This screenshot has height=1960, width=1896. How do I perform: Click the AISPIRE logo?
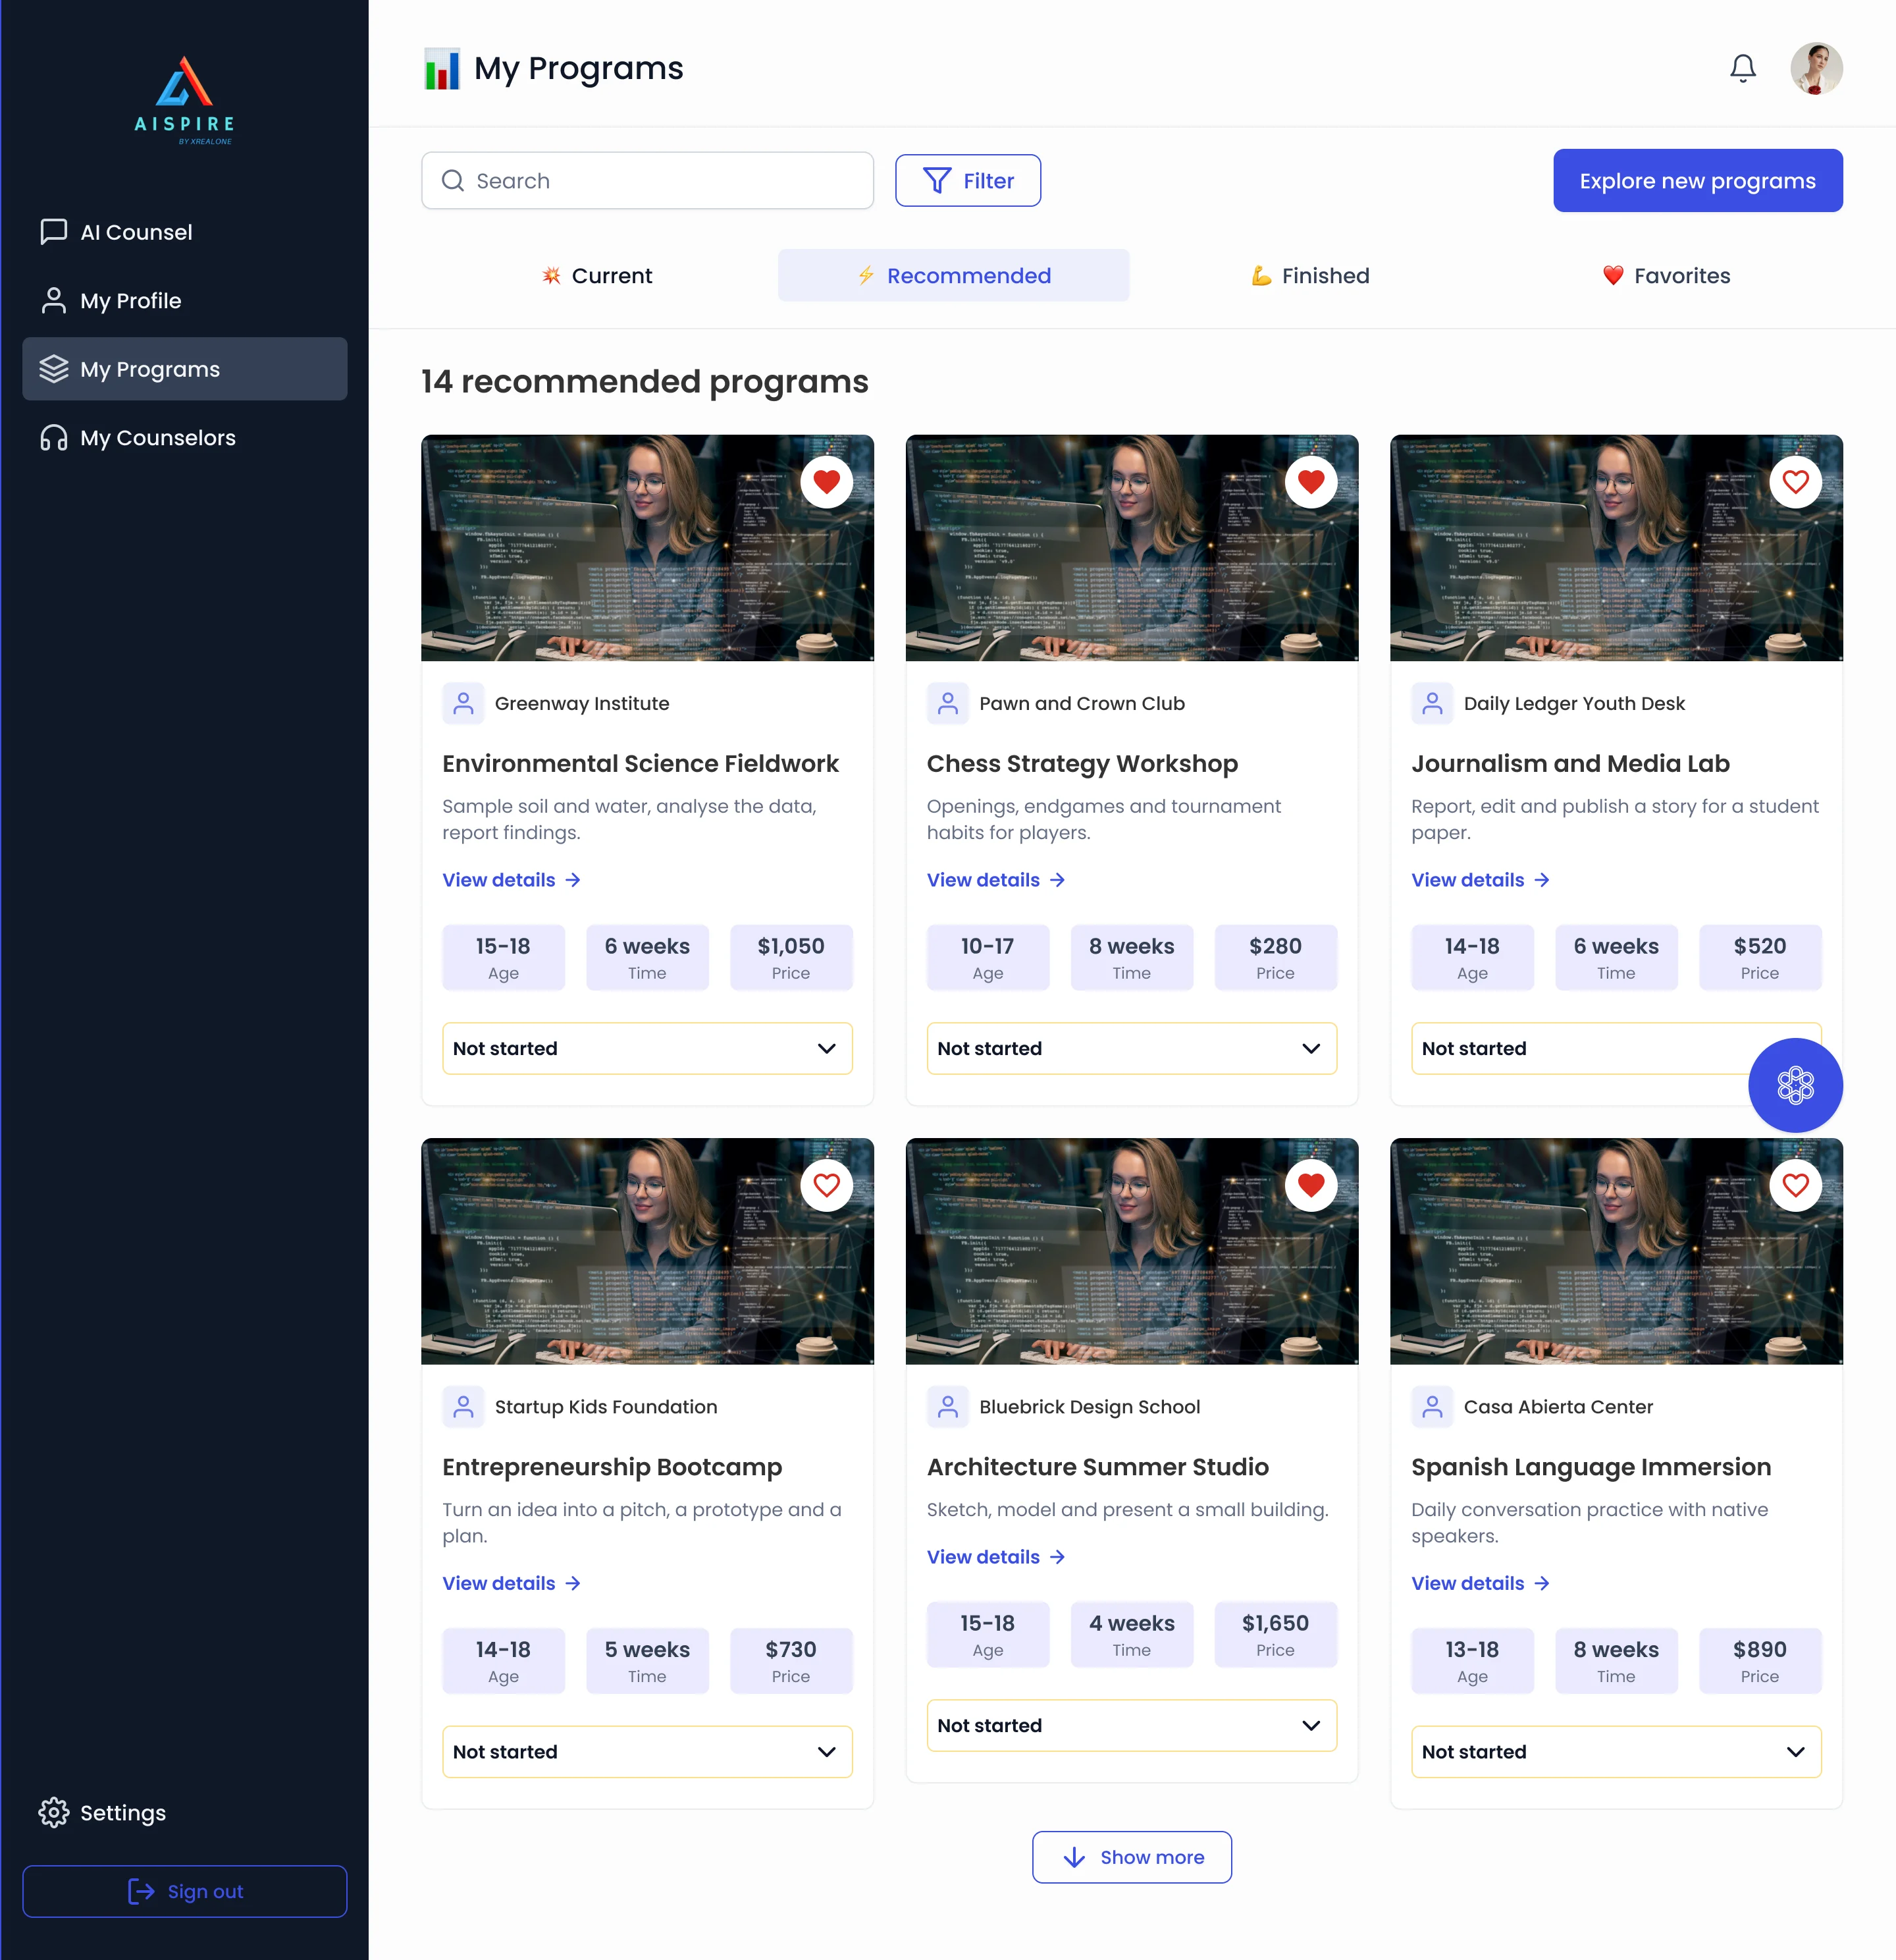(185, 100)
